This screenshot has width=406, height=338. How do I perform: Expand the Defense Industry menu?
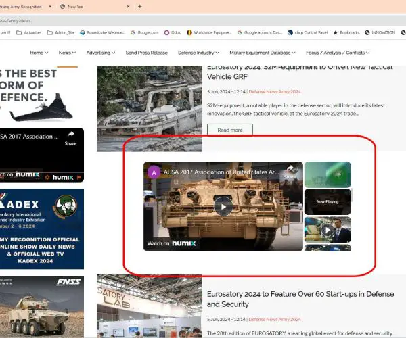click(x=200, y=53)
